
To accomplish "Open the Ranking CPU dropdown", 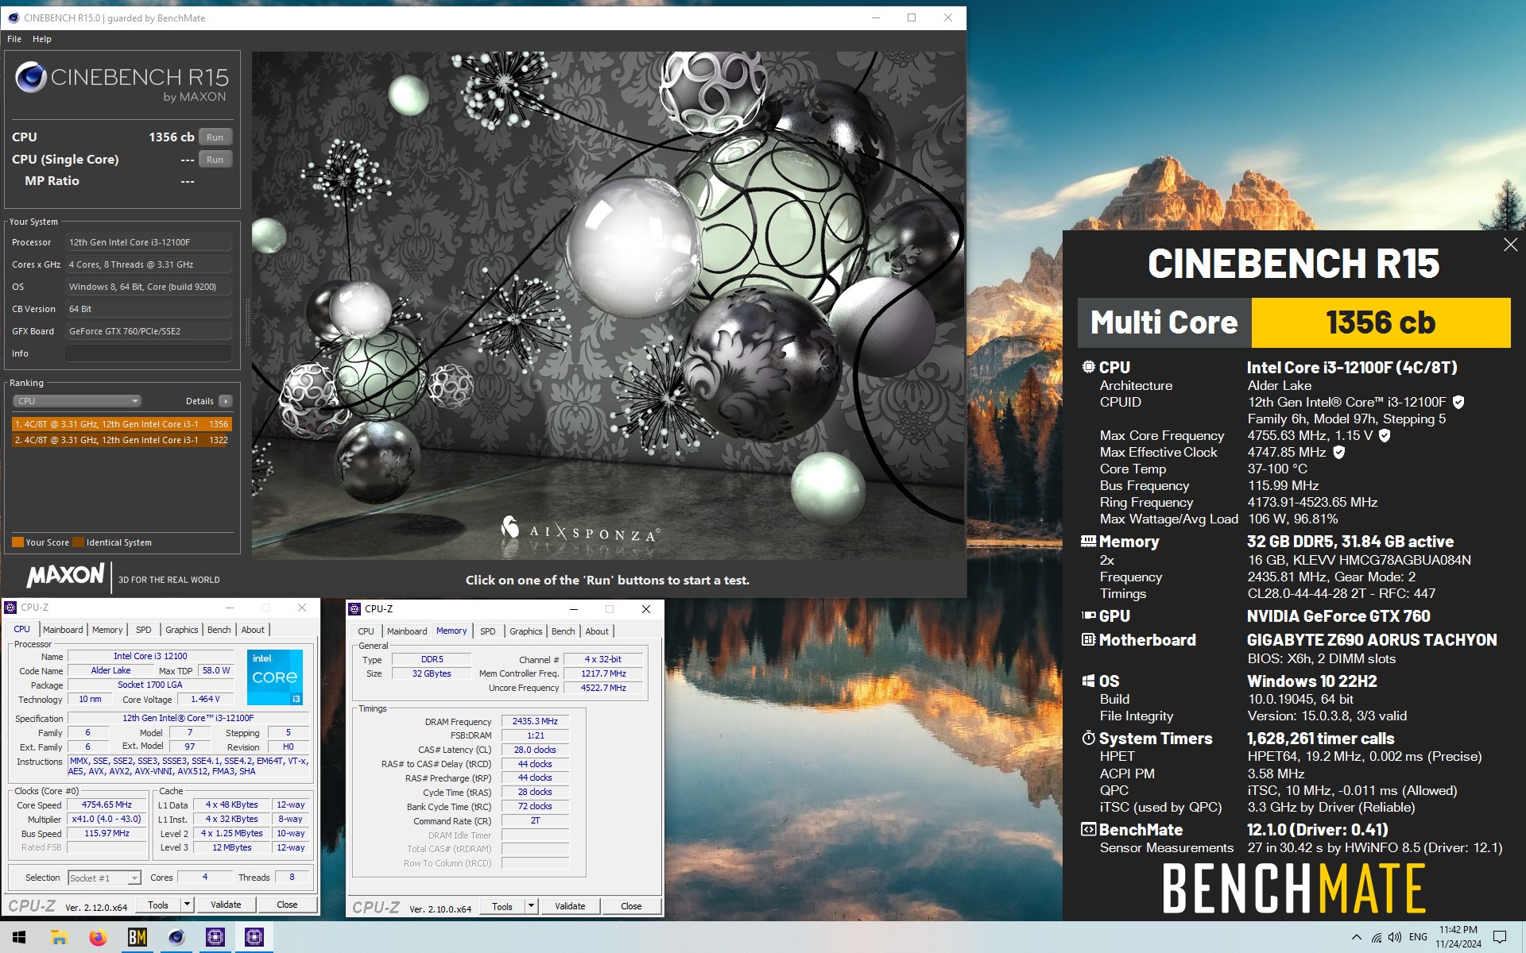I will pyautogui.click(x=77, y=401).
